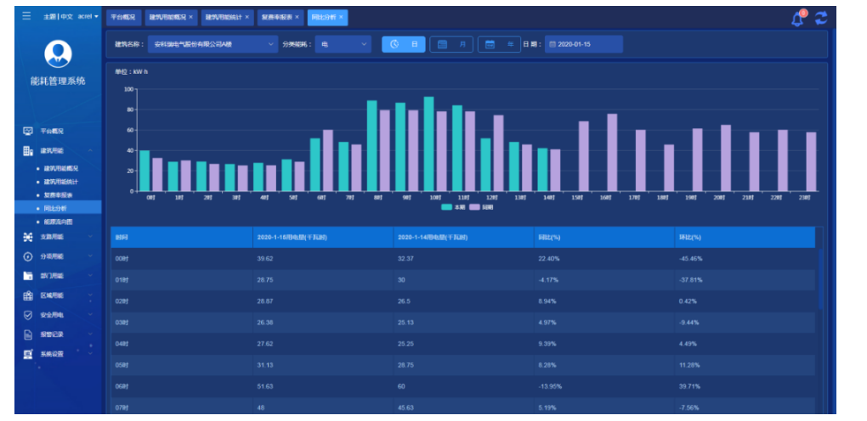Click the 平台概况 monitor icon in sidebar
Viewport: 867px width, 421px height.
click(x=28, y=131)
